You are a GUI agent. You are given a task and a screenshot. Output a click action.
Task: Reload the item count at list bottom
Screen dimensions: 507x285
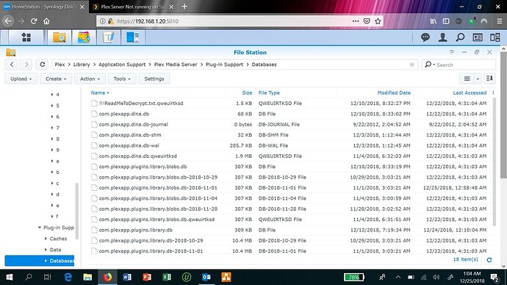pyautogui.click(x=489, y=260)
